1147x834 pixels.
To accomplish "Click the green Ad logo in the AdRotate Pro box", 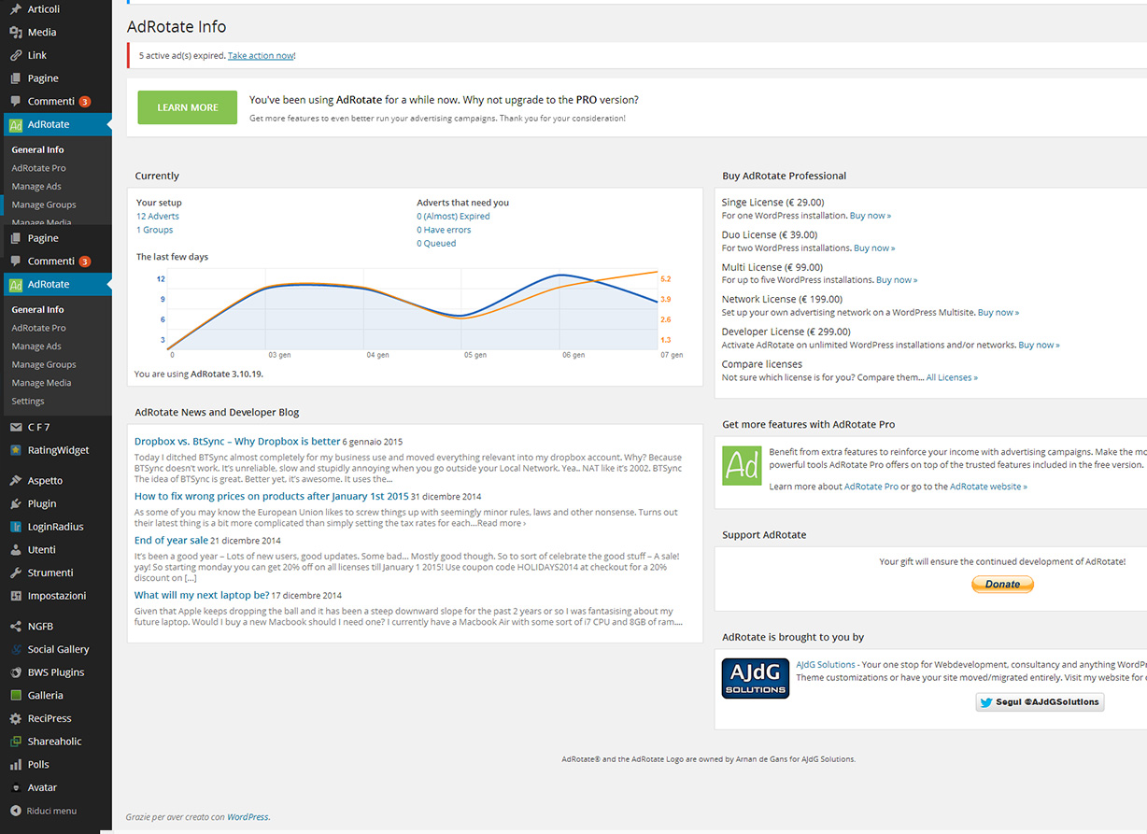I will pos(742,465).
